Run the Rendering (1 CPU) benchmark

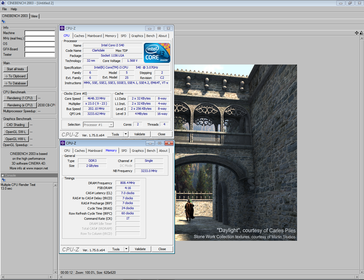[20, 98]
